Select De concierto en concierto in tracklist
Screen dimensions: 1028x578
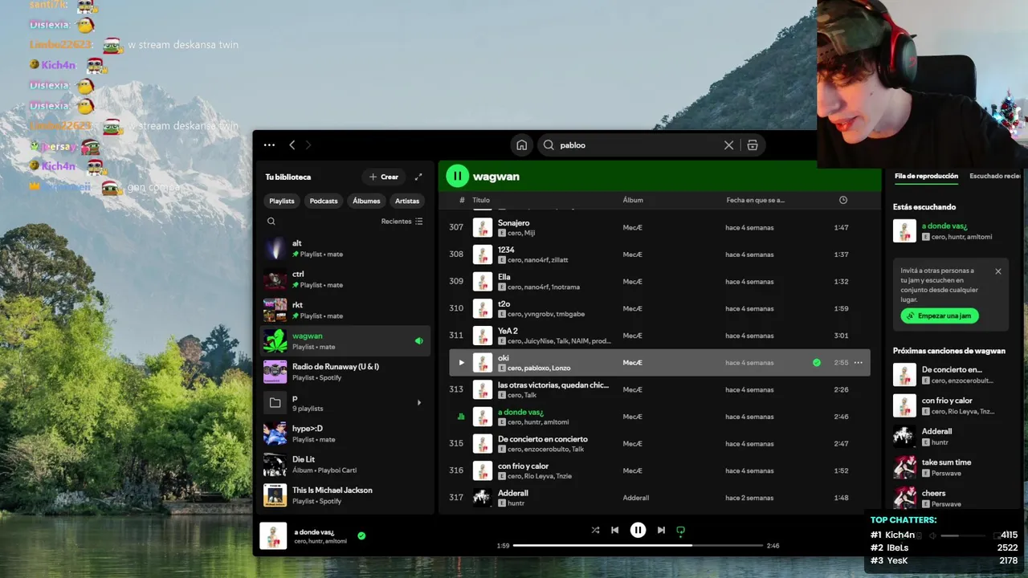click(x=543, y=439)
